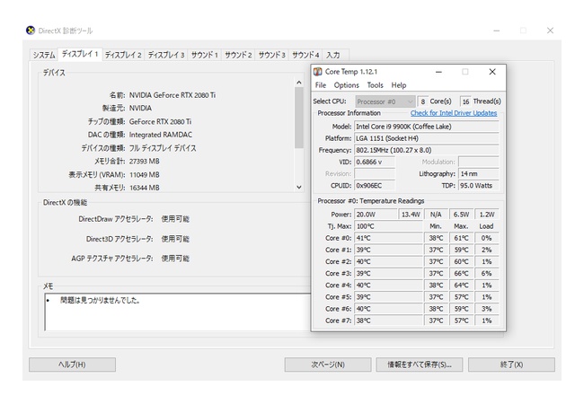Switch to the システム tab

(44, 55)
